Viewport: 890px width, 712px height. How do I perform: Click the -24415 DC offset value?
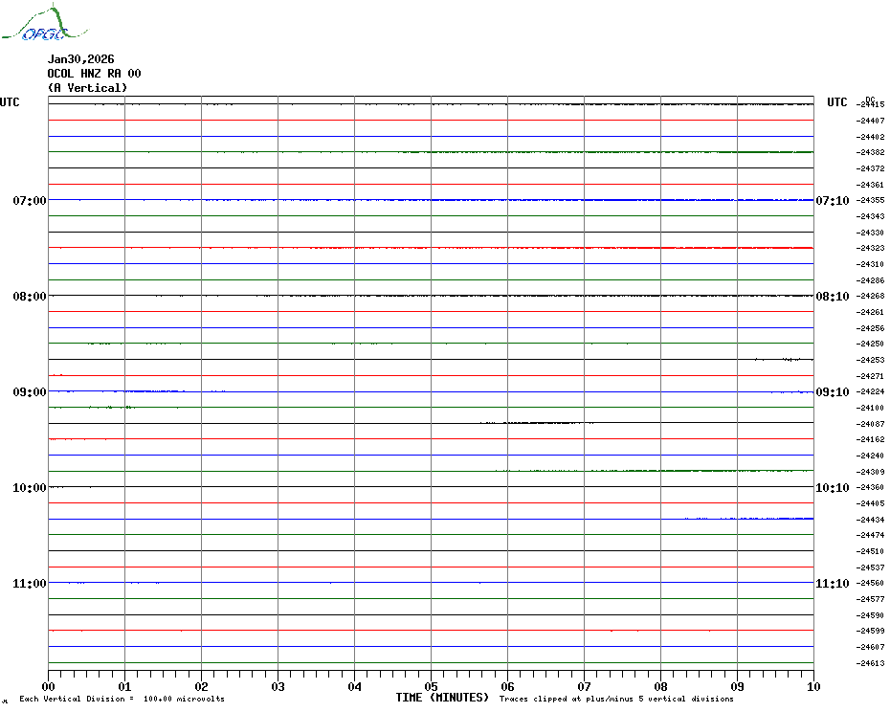click(x=871, y=104)
